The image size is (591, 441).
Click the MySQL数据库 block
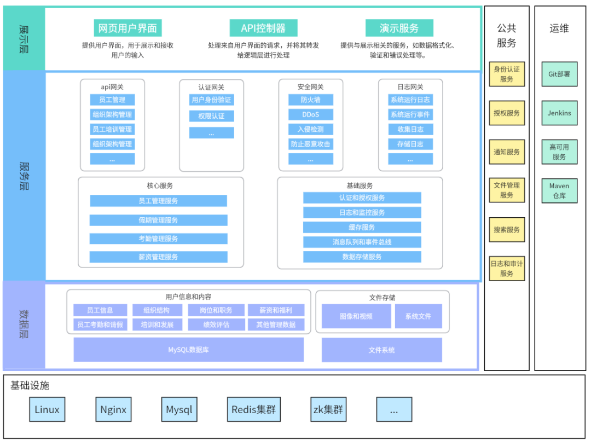188,350
